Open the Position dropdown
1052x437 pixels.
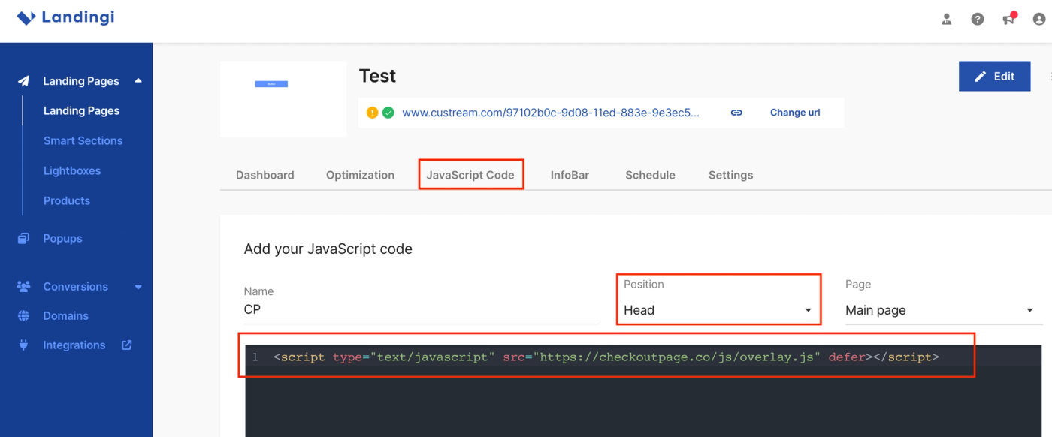coord(718,310)
